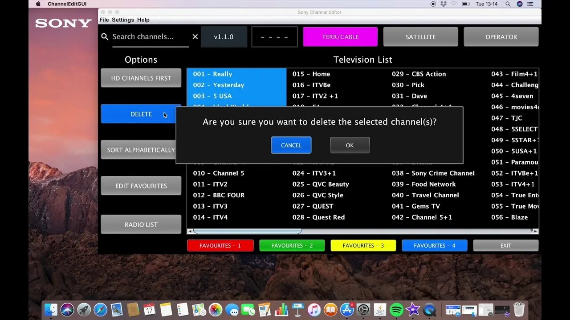The width and height of the screenshot is (570, 320).
Task: Switch to SATELLITE channel list
Action: click(420, 37)
